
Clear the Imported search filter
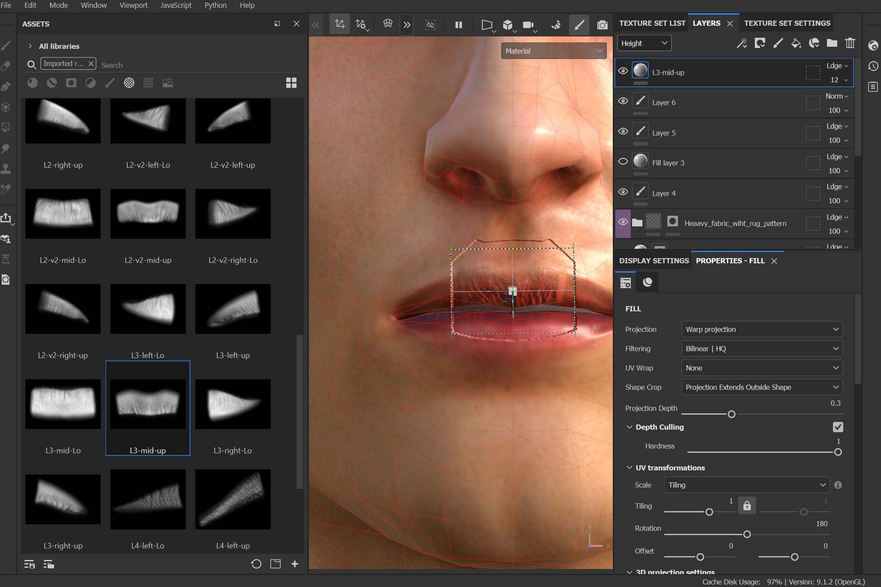point(91,63)
